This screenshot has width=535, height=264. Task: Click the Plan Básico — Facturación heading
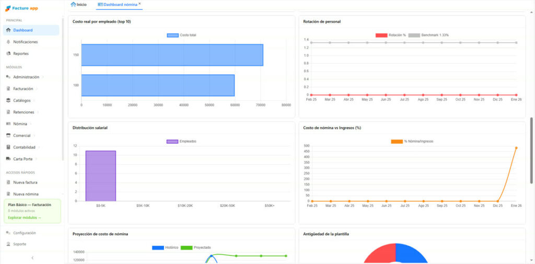(x=29, y=205)
